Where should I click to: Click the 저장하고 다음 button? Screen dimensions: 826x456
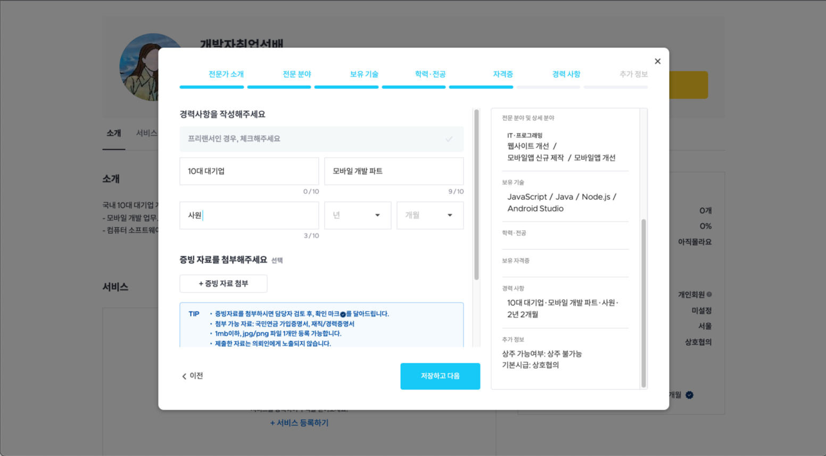pyautogui.click(x=440, y=376)
